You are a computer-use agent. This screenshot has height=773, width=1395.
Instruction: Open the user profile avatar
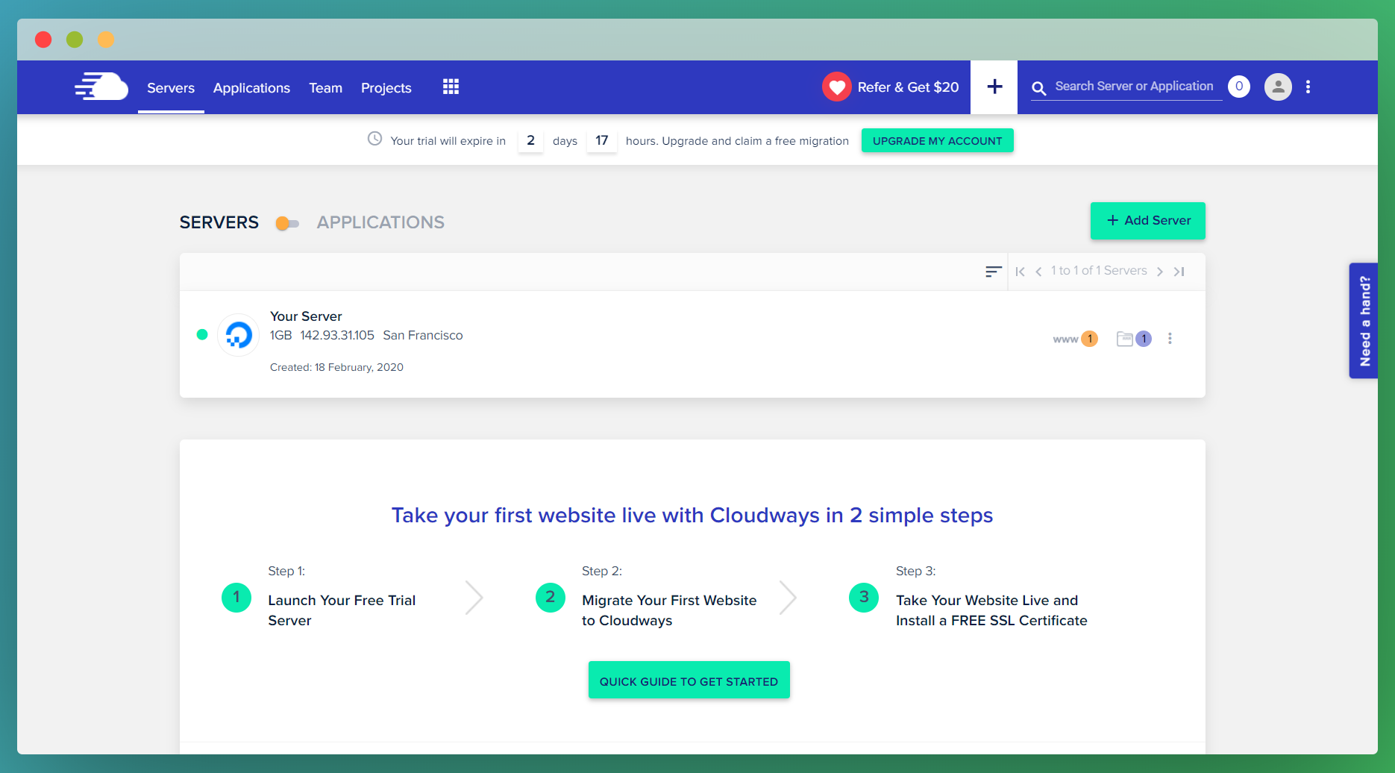tap(1278, 87)
